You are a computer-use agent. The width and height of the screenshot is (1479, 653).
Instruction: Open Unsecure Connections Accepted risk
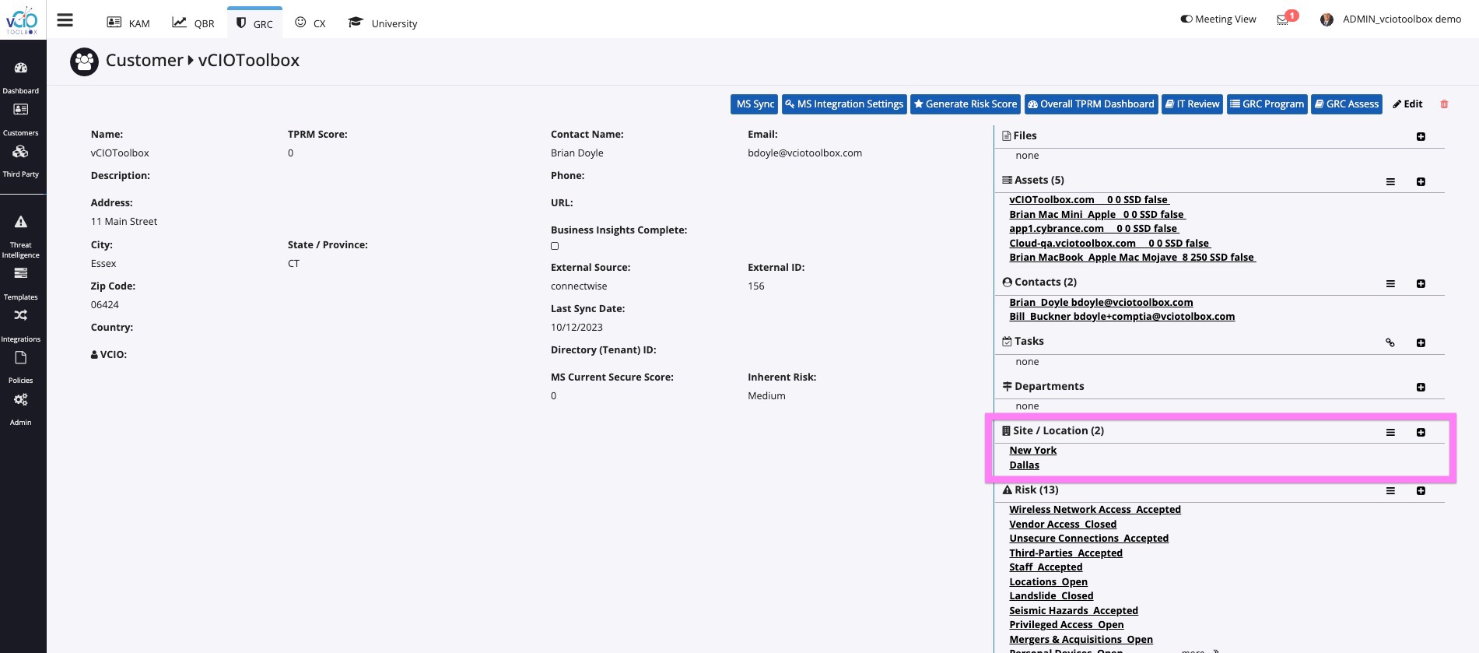(1088, 539)
